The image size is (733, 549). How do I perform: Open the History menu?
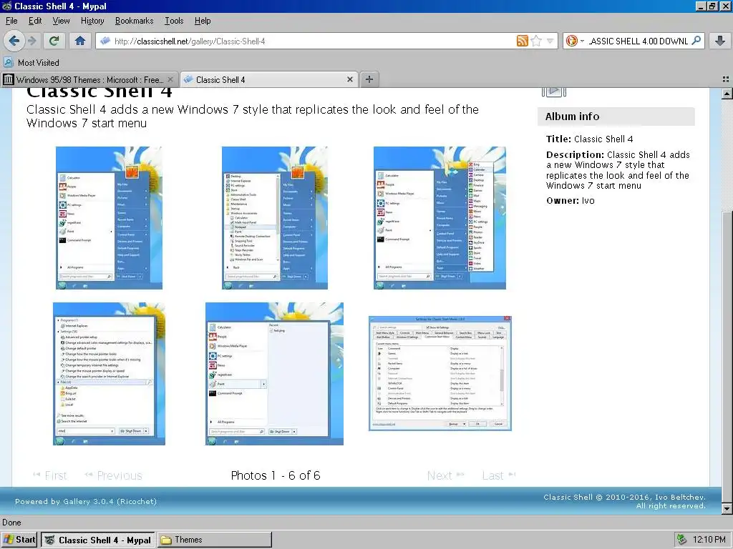[x=92, y=21]
